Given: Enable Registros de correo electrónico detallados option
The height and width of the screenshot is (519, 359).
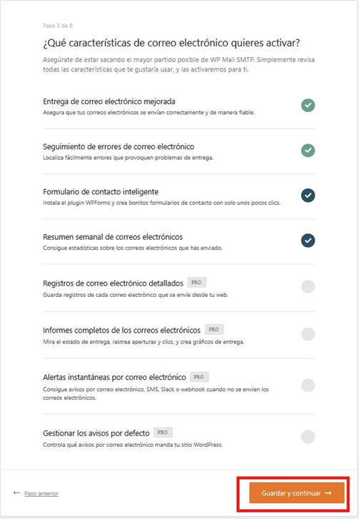Looking at the screenshot, I should click(308, 287).
